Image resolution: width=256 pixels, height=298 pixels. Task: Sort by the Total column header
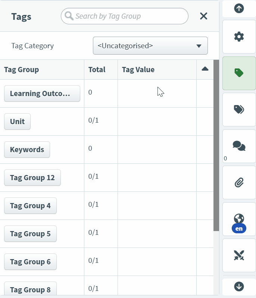tap(97, 70)
